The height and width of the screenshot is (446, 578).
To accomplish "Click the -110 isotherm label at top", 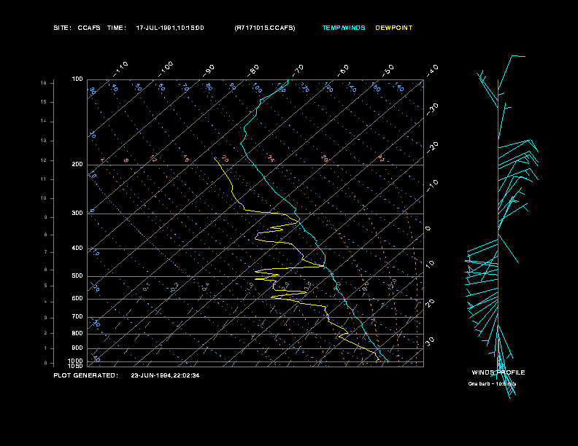I will pos(120,69).
